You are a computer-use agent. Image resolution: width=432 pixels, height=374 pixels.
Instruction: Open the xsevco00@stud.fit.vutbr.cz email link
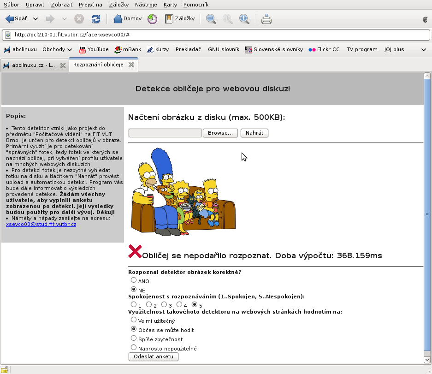coord(41,224)
